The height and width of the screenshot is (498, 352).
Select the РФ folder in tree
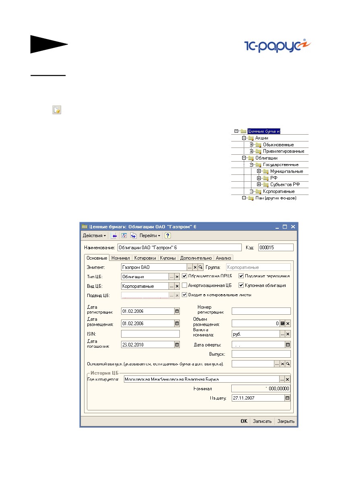pos(274,178)
